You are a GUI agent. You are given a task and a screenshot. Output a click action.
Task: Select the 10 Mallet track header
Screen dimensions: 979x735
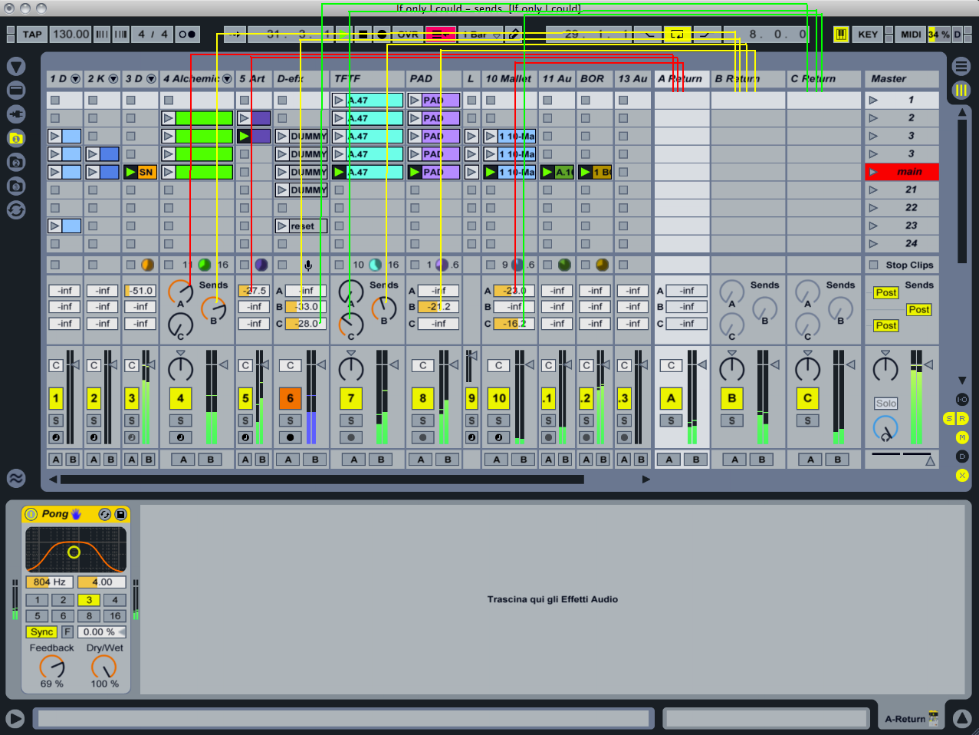[510, 79]
